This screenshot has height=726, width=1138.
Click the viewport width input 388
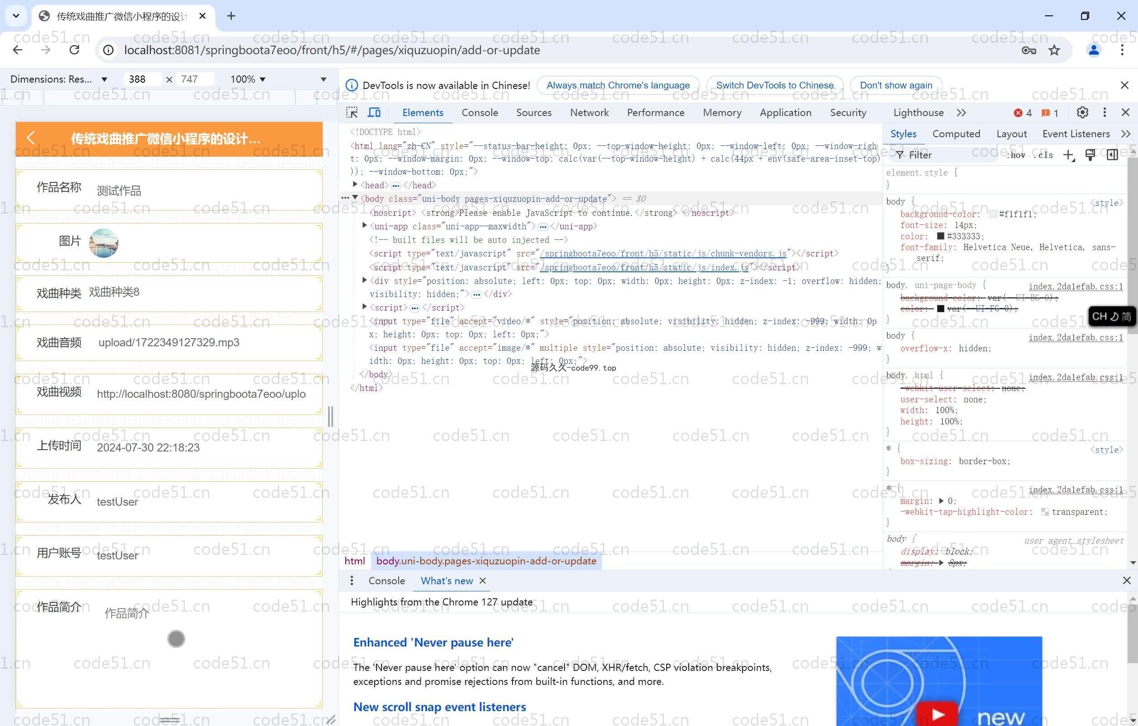pos(142,79)
